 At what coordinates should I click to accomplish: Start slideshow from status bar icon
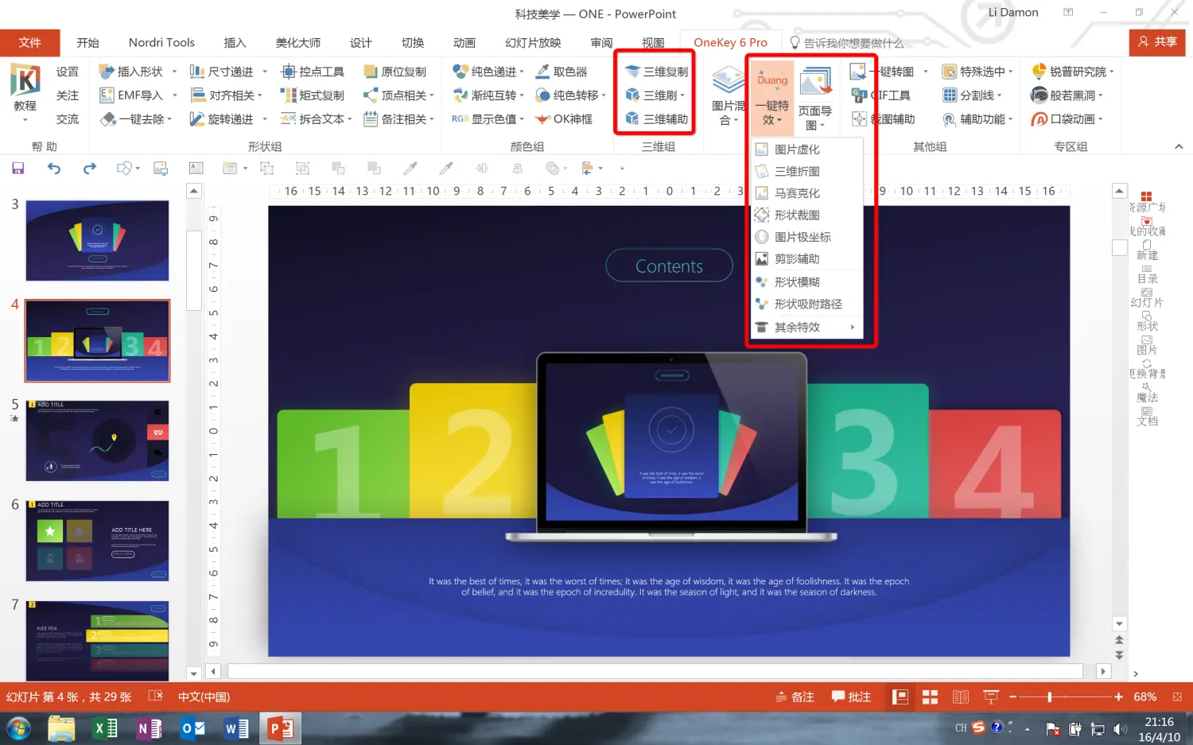[991, 697]
